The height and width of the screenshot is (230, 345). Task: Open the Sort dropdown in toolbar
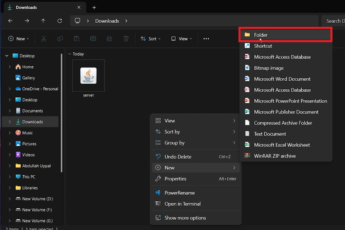(150, 39)
